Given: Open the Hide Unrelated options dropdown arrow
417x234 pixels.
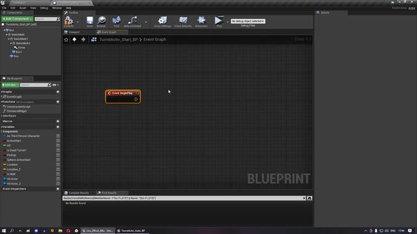Looking at the screenshot, I should click(146, 21).
